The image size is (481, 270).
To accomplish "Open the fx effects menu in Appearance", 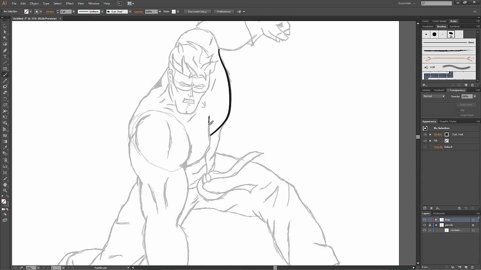I will point(438,208).
